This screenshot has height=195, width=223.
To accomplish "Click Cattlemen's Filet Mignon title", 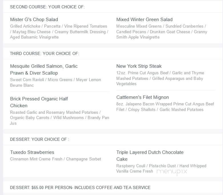I will click(142, 97).
